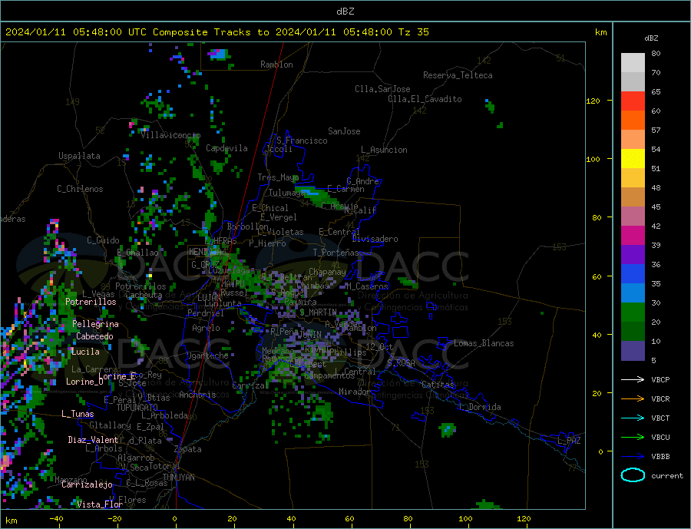Image resolution: width=691 pixels, height=529 pixels.
Task: Click the '100' tick on horizontal axis
Action: click(466, 518)
